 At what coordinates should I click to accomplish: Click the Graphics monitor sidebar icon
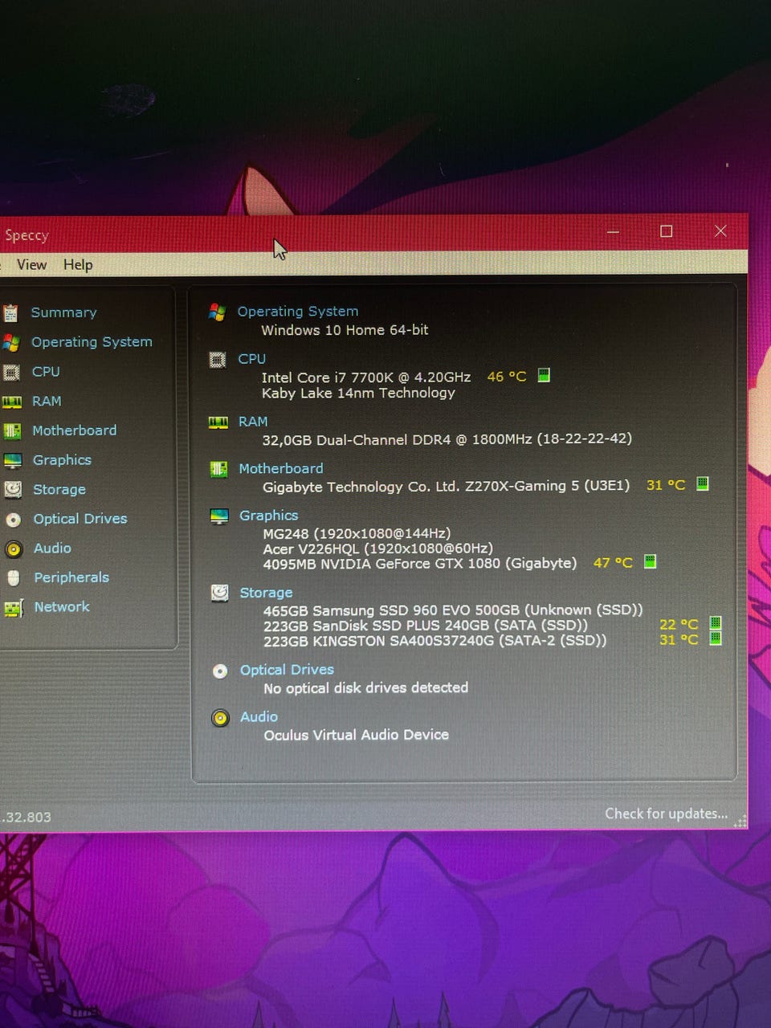point(13,461)
